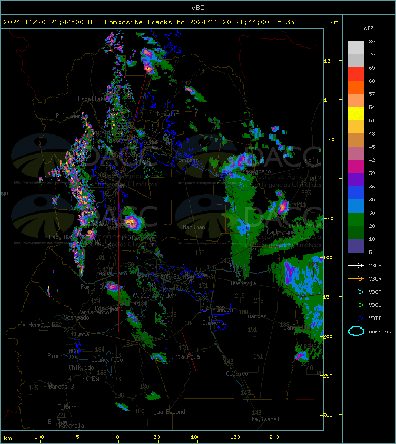Screen dimensions: 396x444
Task: Click the 'Valle_Grande' map label
Action: pos(153,296)
